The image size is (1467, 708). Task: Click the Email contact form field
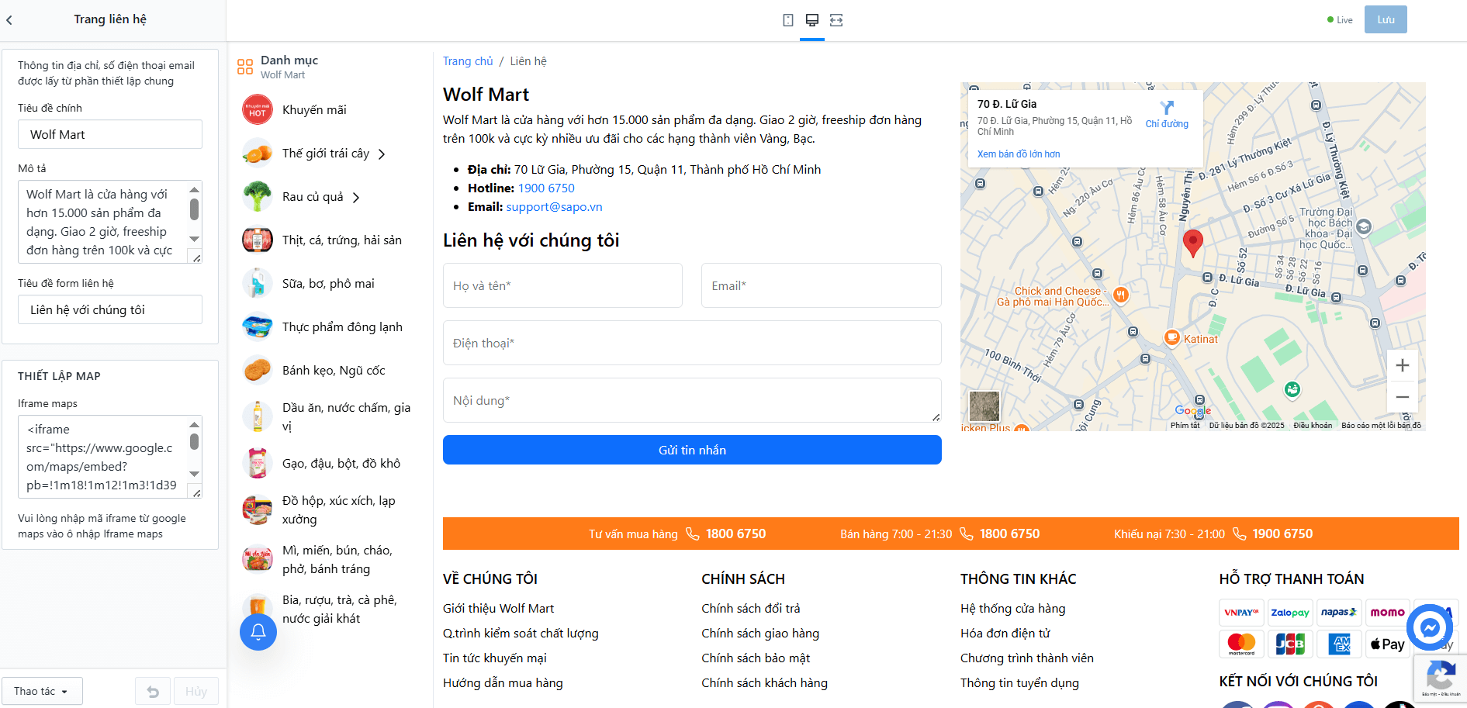(822, 285)
